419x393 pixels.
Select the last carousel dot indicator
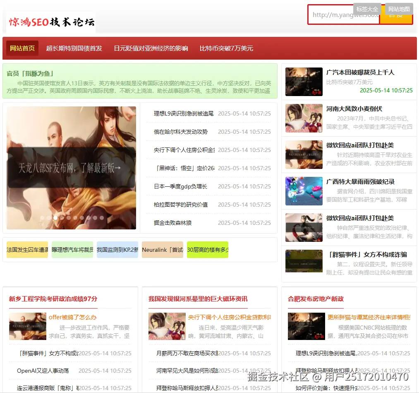101,218
